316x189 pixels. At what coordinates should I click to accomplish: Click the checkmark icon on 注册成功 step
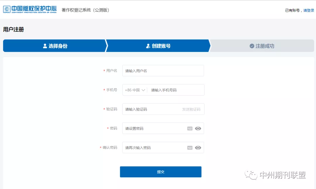point(252,45)
